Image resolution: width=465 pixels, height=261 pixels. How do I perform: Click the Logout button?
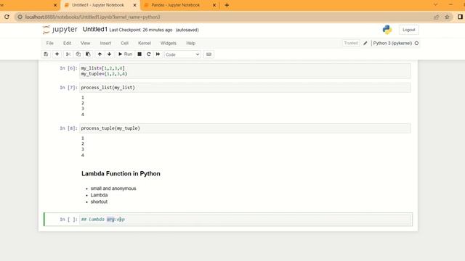(408, 30)
